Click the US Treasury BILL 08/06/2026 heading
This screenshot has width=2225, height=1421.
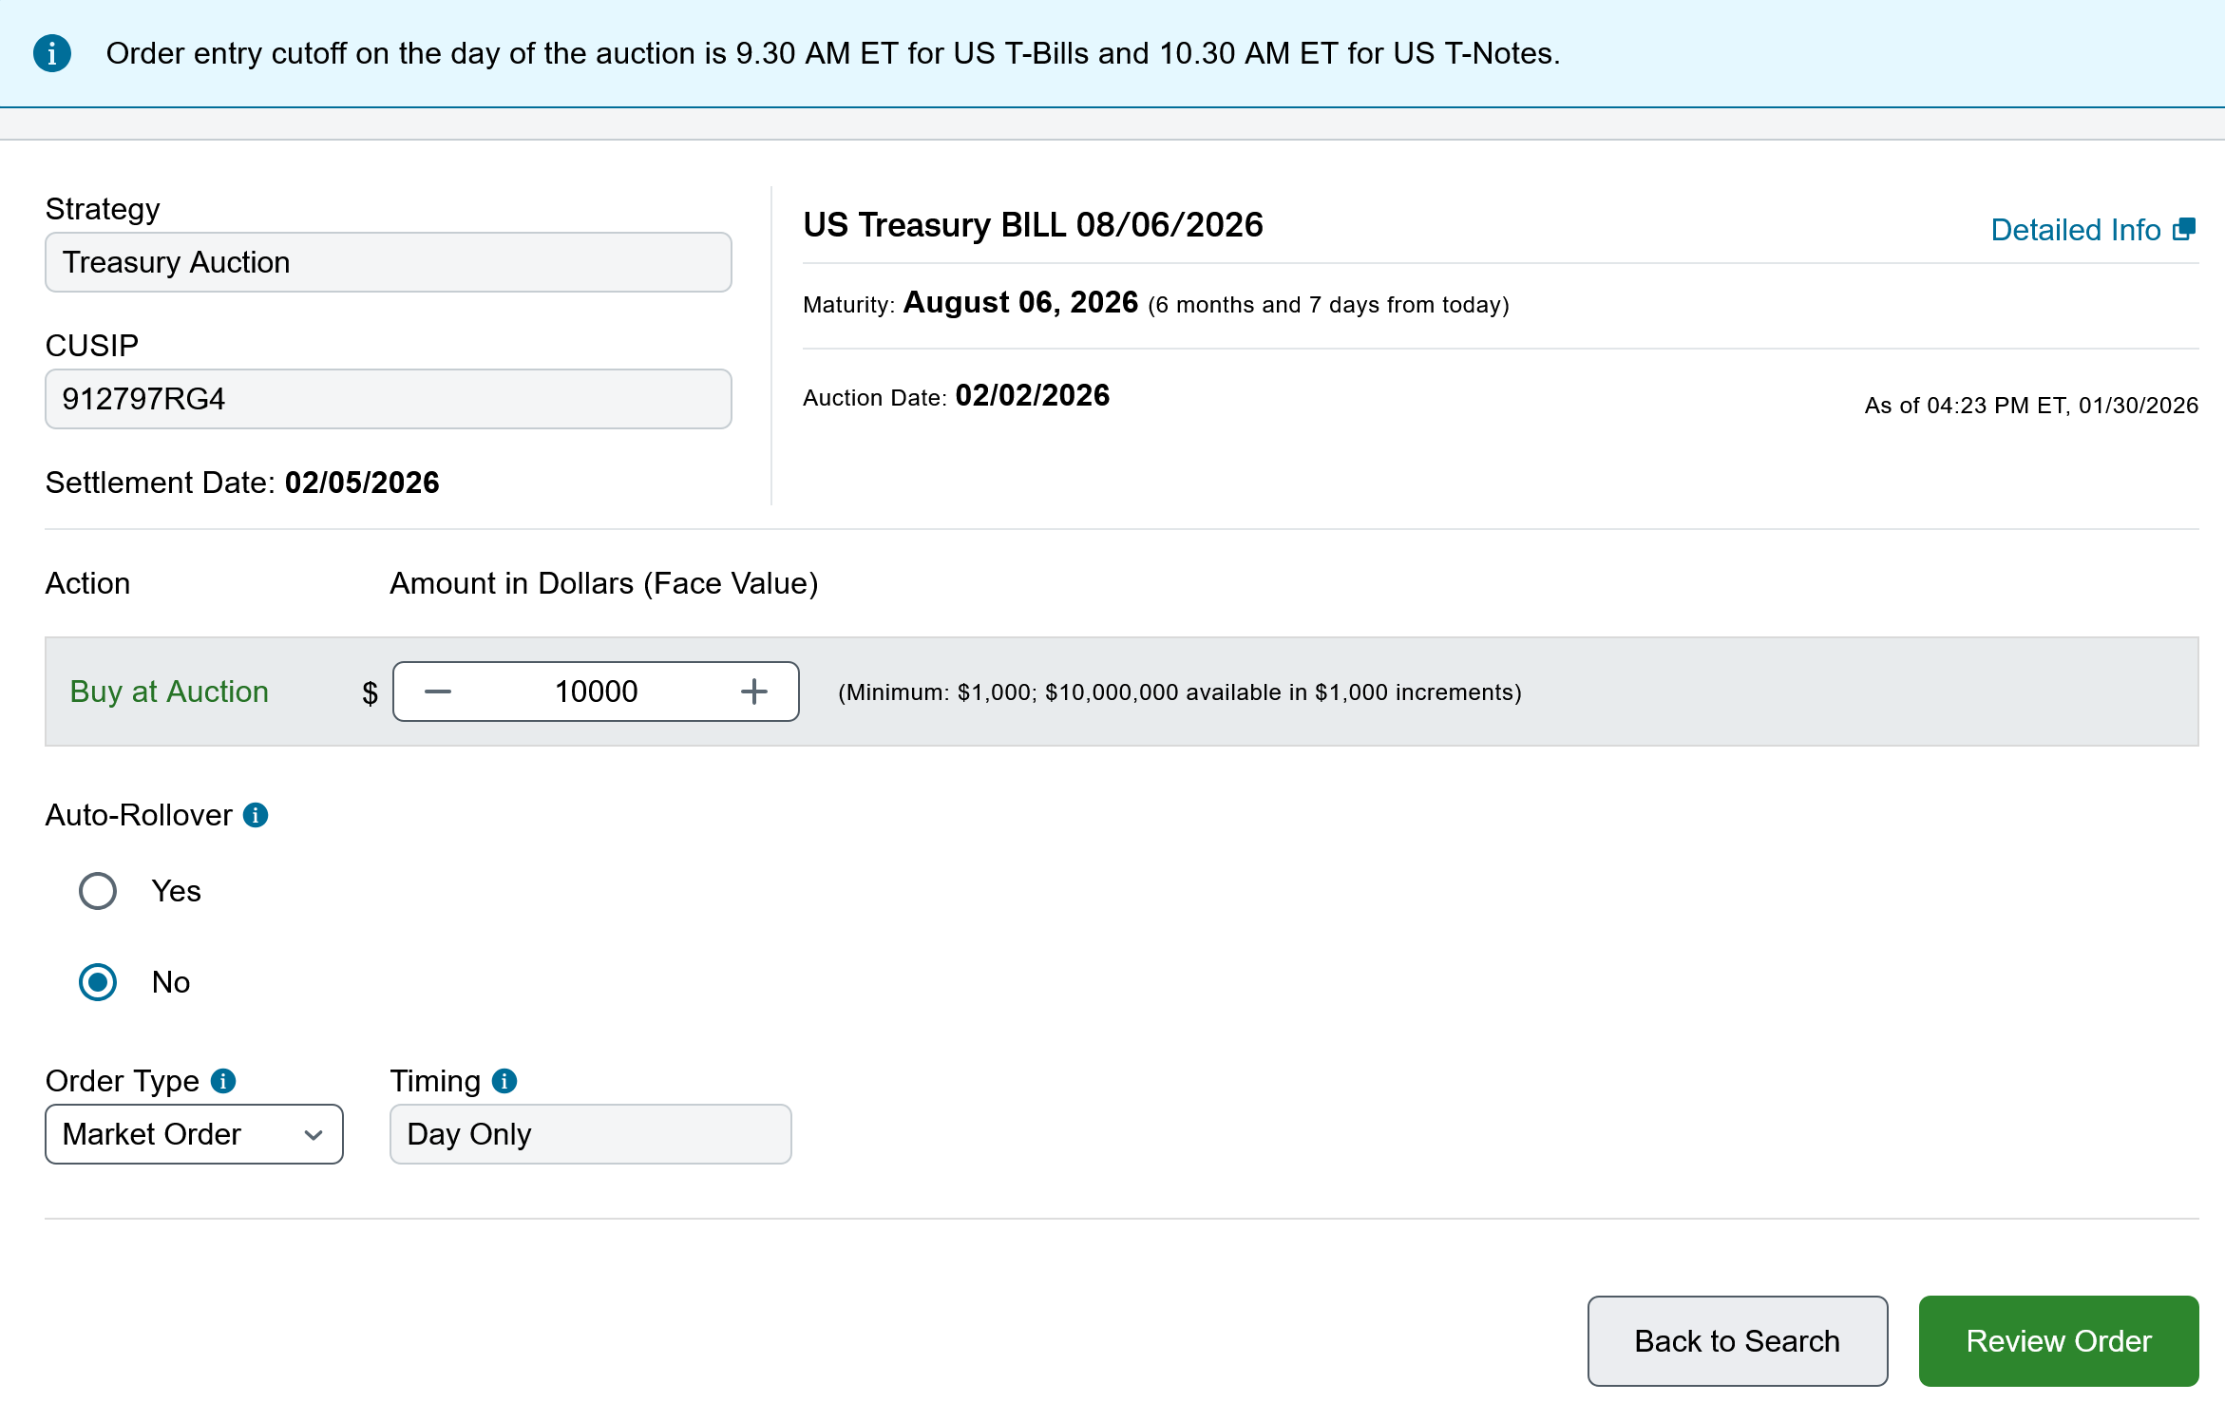pos(1033,225)
